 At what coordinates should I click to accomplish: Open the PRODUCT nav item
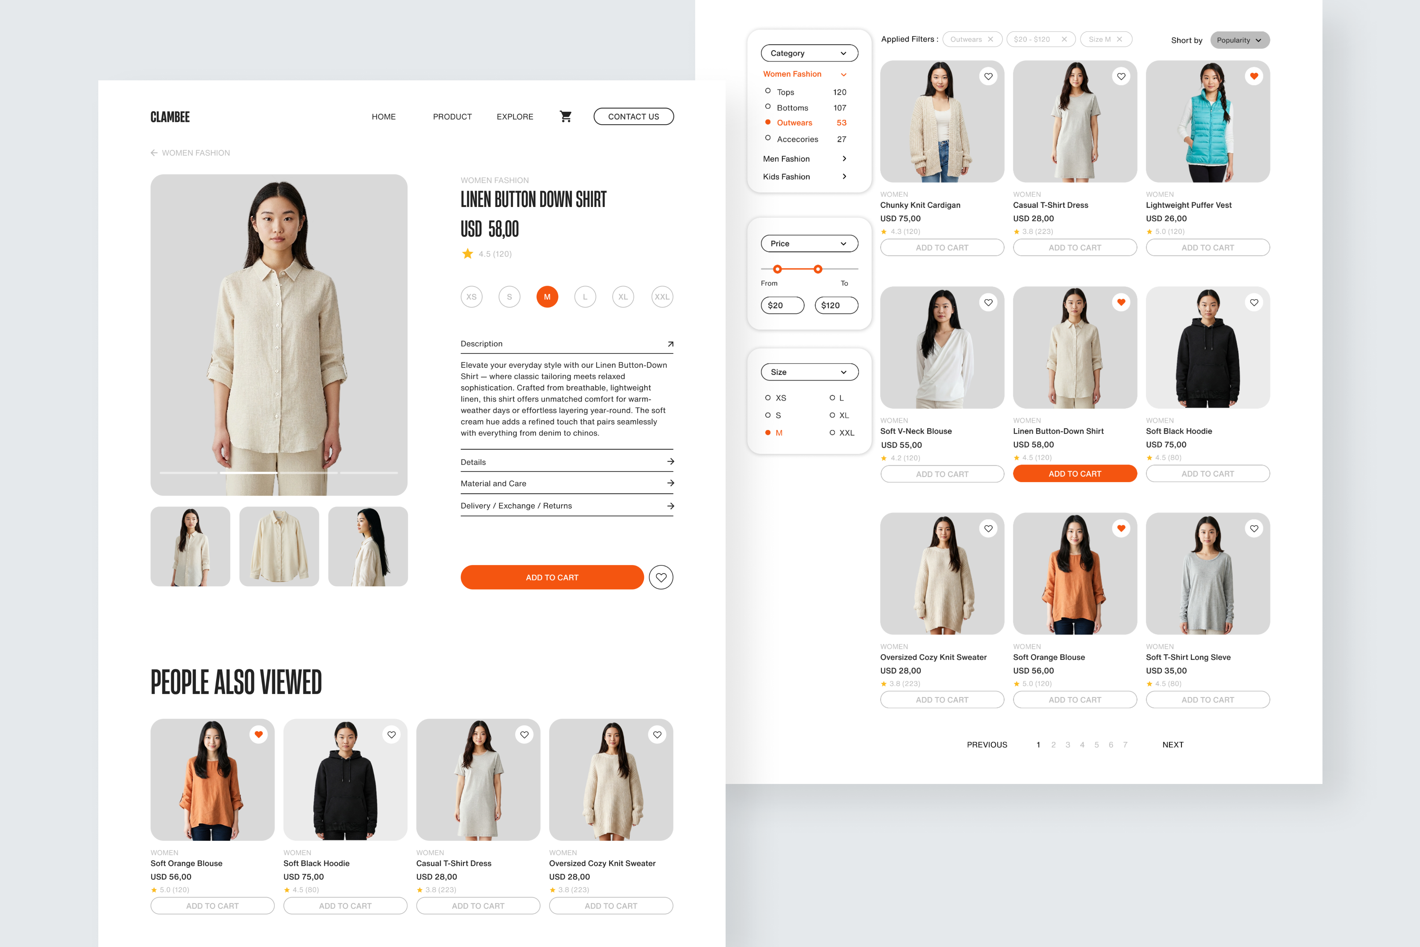(x=452, y=116)
